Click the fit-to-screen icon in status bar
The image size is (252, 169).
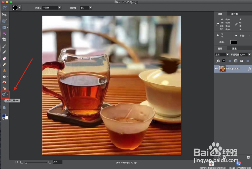pos(16,162)
